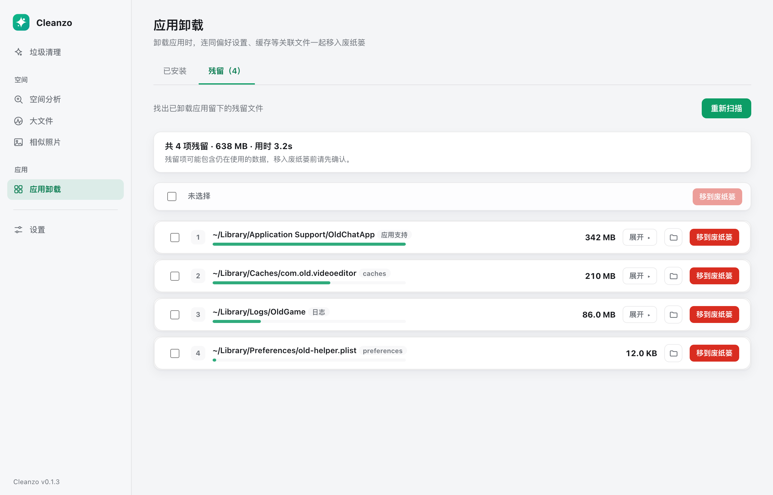Click the Cleanzo v0.1.3 version text

(36, 481)
